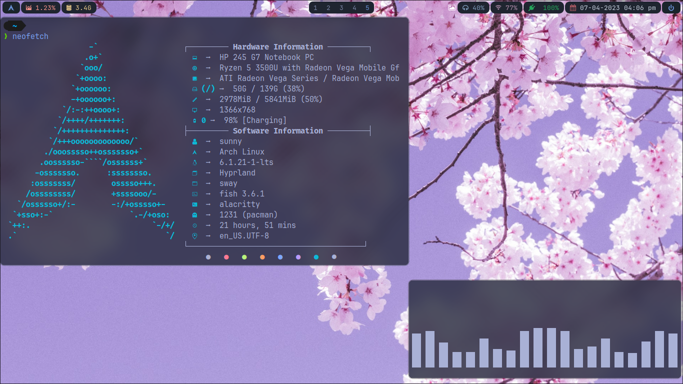This screenshot has height=384, width=683.
Task: Open the CPU usage 1.23% module
Action: pos(40,7)
